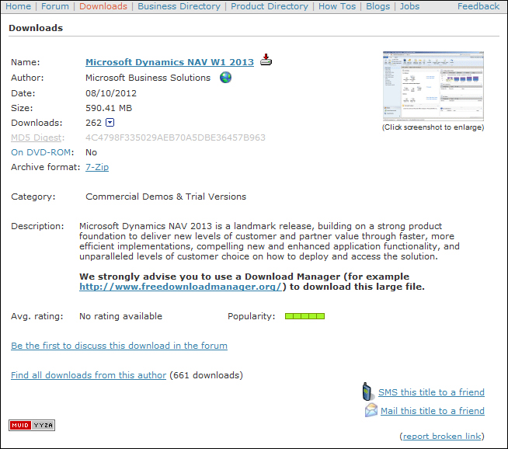Click the Microsoft Business Solutions author text
The width and height of the screenshot is (508, 449).
pyautogui.click(x=148, y=78)
